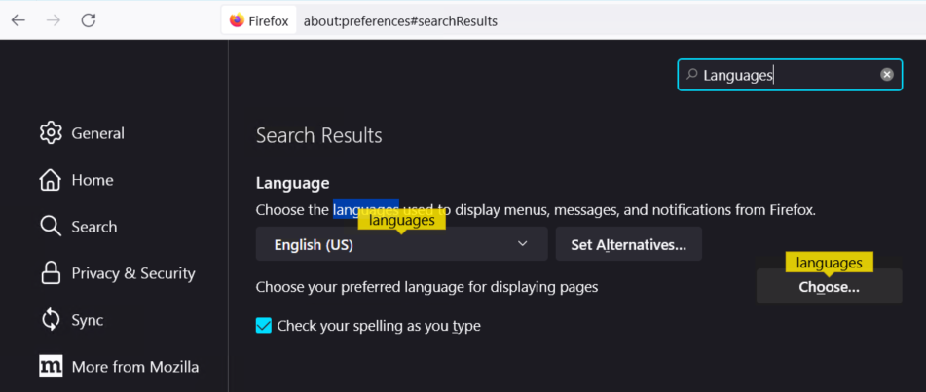This screenshot has width=926, height=392.
Task: Click the magnifier icon in search box
Action: 692,75
